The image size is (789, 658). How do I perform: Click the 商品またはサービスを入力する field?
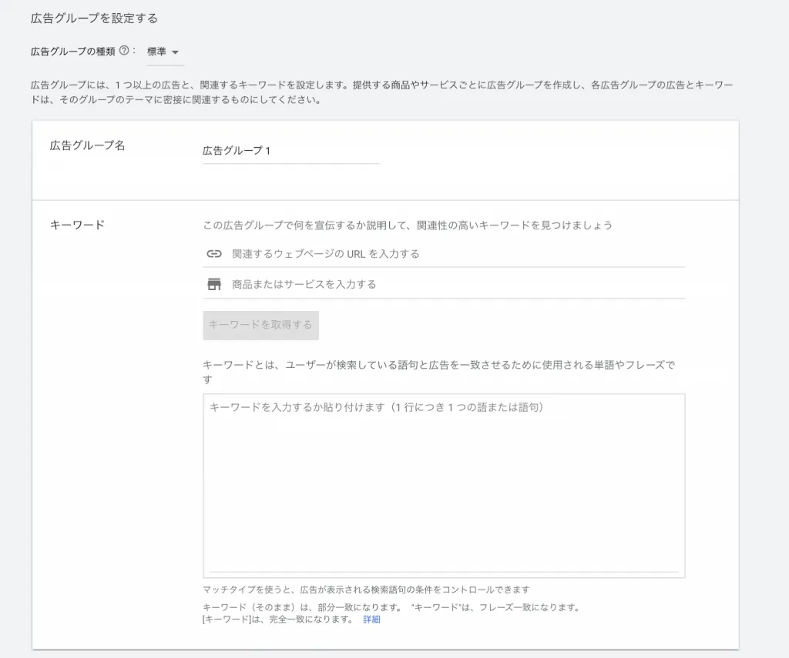(444, 285)
